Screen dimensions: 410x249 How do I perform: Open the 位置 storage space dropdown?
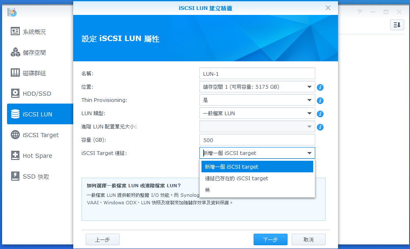click(x=257, y=87)
